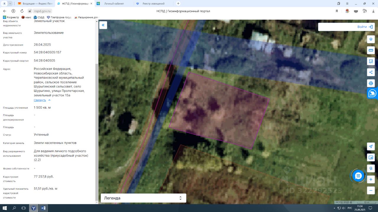Image resolution: width=378 pixels, height=212 pixels.
Task: Open the browser main menu
Action: click(x=347, y=4)
